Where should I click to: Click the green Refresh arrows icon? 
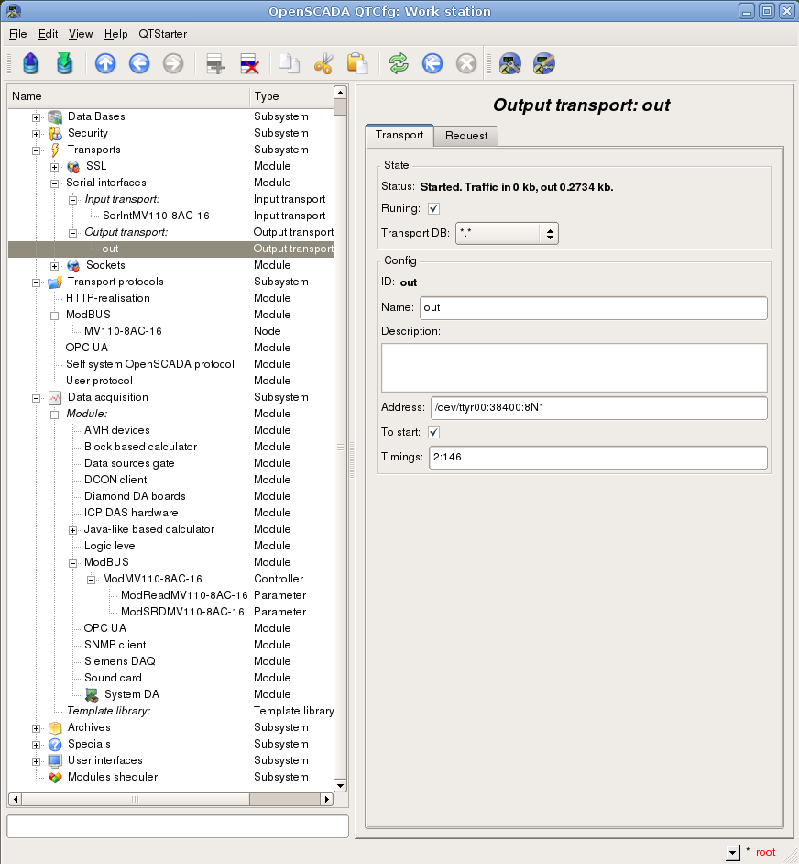coord(399,63)
